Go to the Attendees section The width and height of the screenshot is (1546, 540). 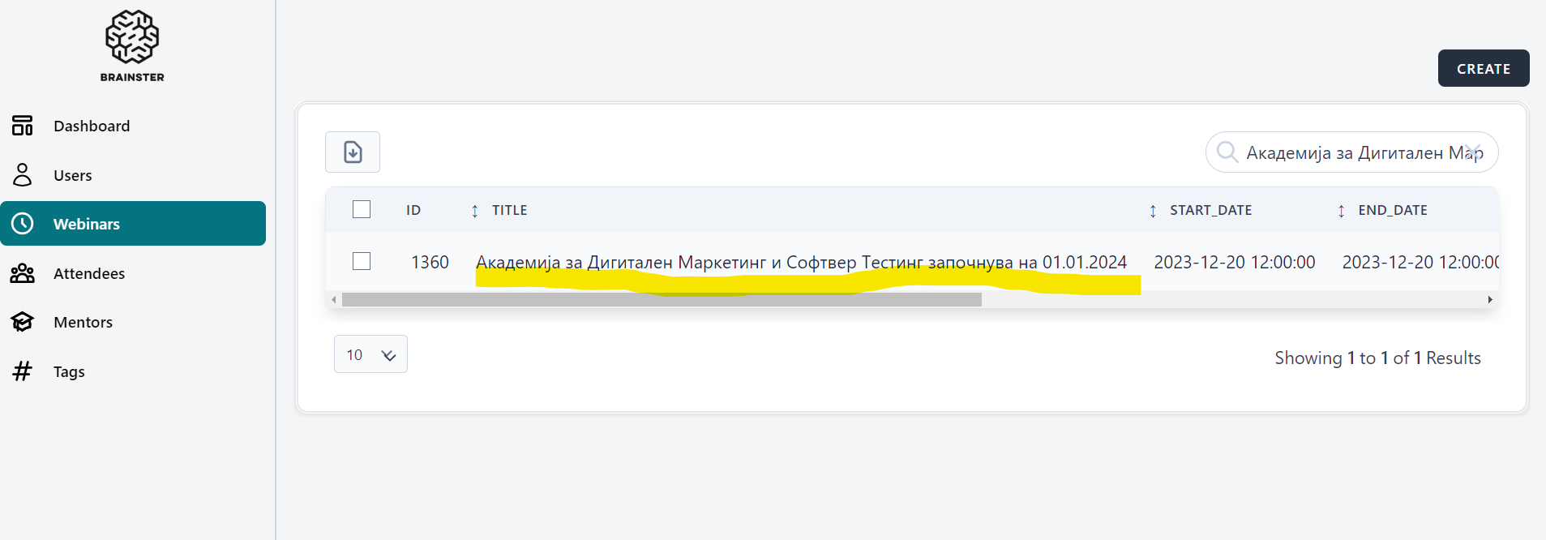coord(89,273)
